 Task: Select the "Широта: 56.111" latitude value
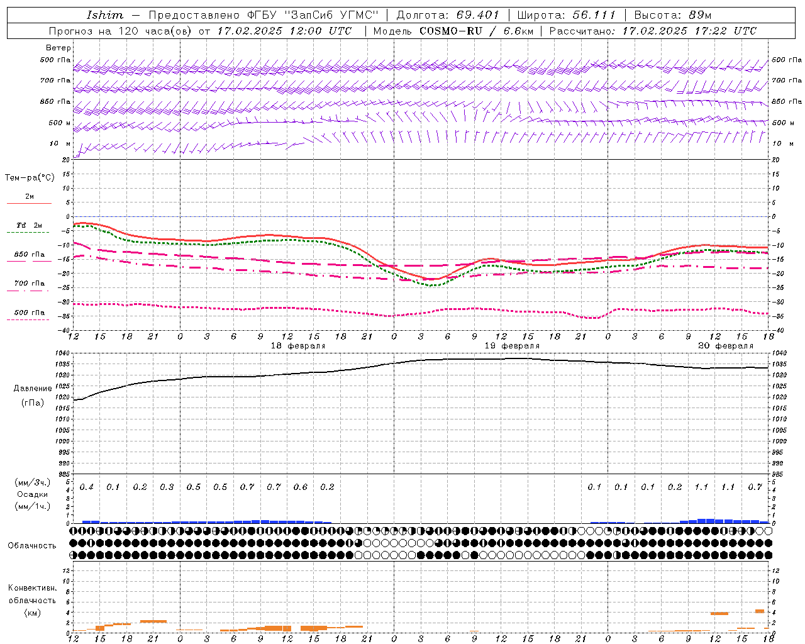pyautogui.click(x=566, y=15)
